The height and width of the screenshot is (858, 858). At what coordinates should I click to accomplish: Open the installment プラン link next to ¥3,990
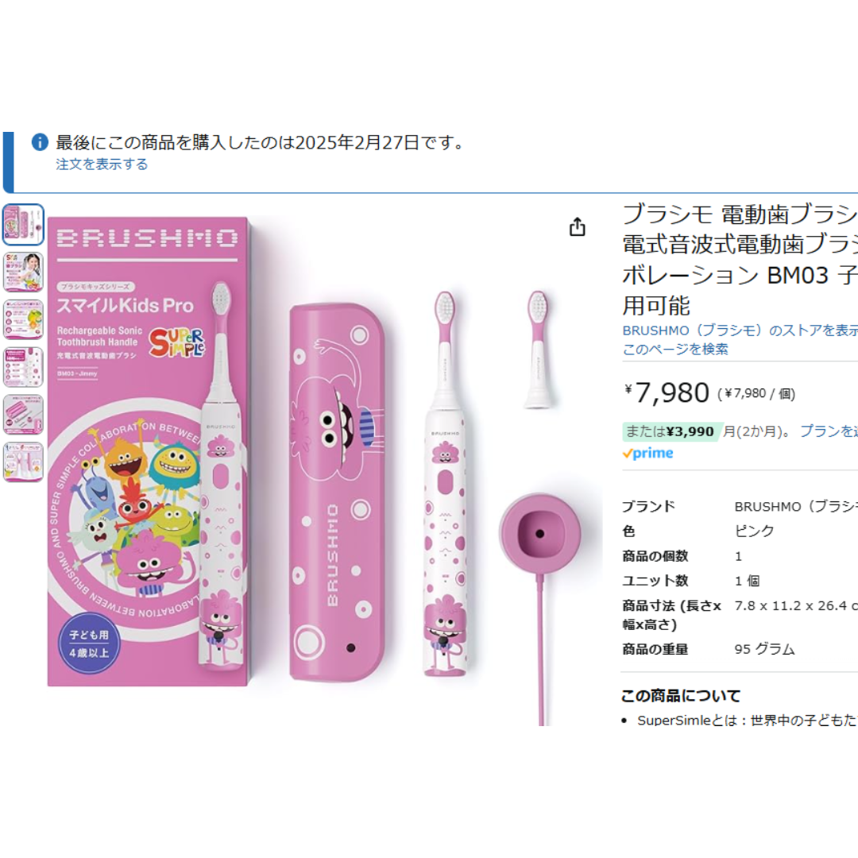(829, 431)
